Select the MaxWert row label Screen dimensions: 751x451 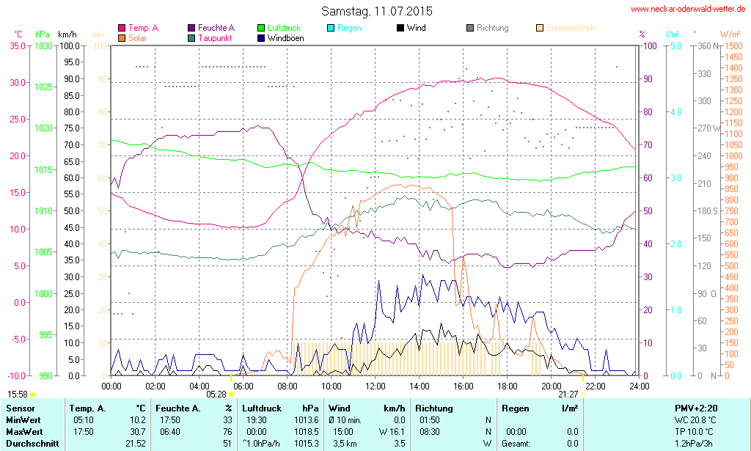click(x=25, y=432)
